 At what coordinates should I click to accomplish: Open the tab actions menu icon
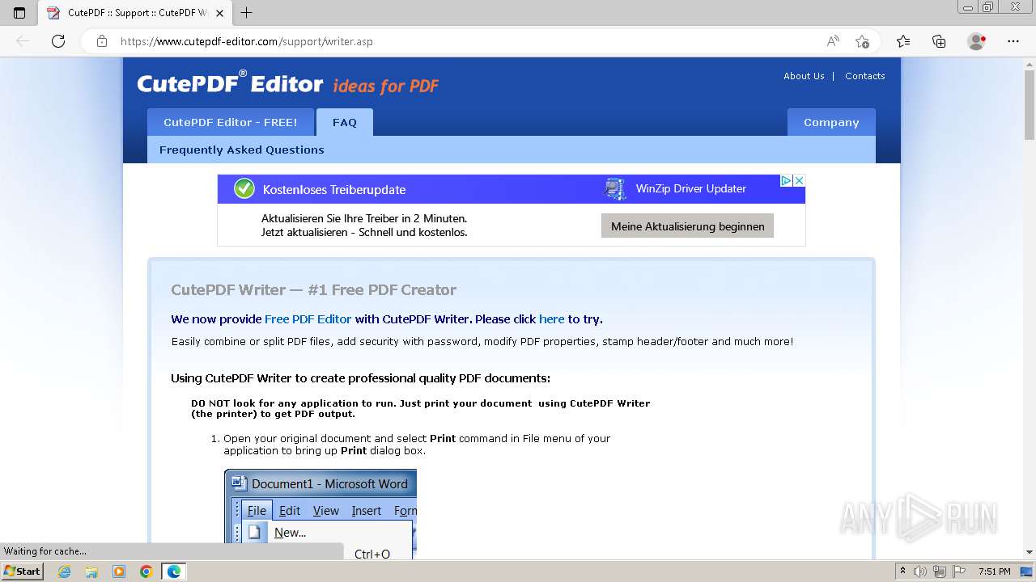[x=19, y=13]
